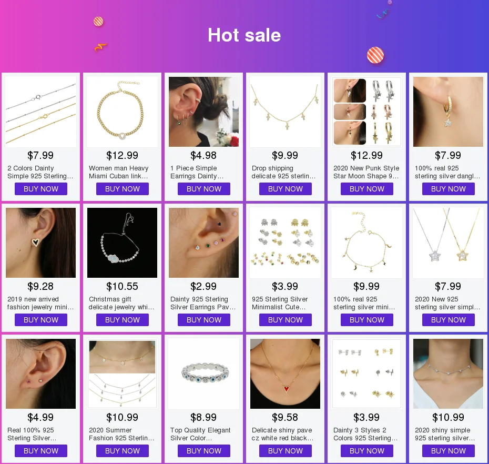
Task: Click the $3.99 price for 925 Sterling Silver Minimalist studs
Action: [285, 286]
